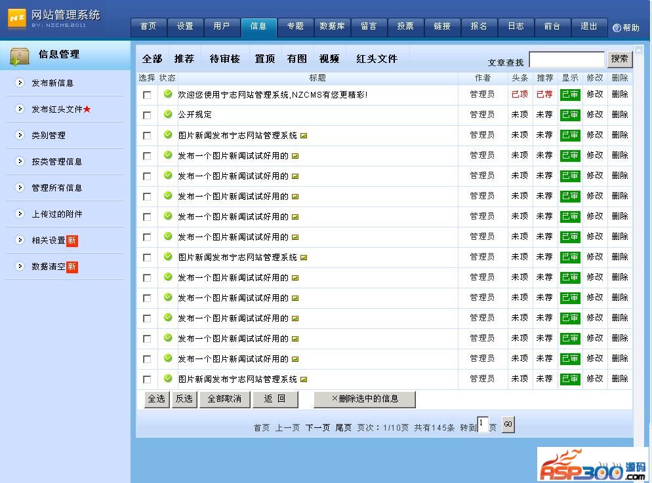This screenshot has height=483, width=652.
Task: Open 类别管理 in sidebar
Action: click(x=49, y=136)
